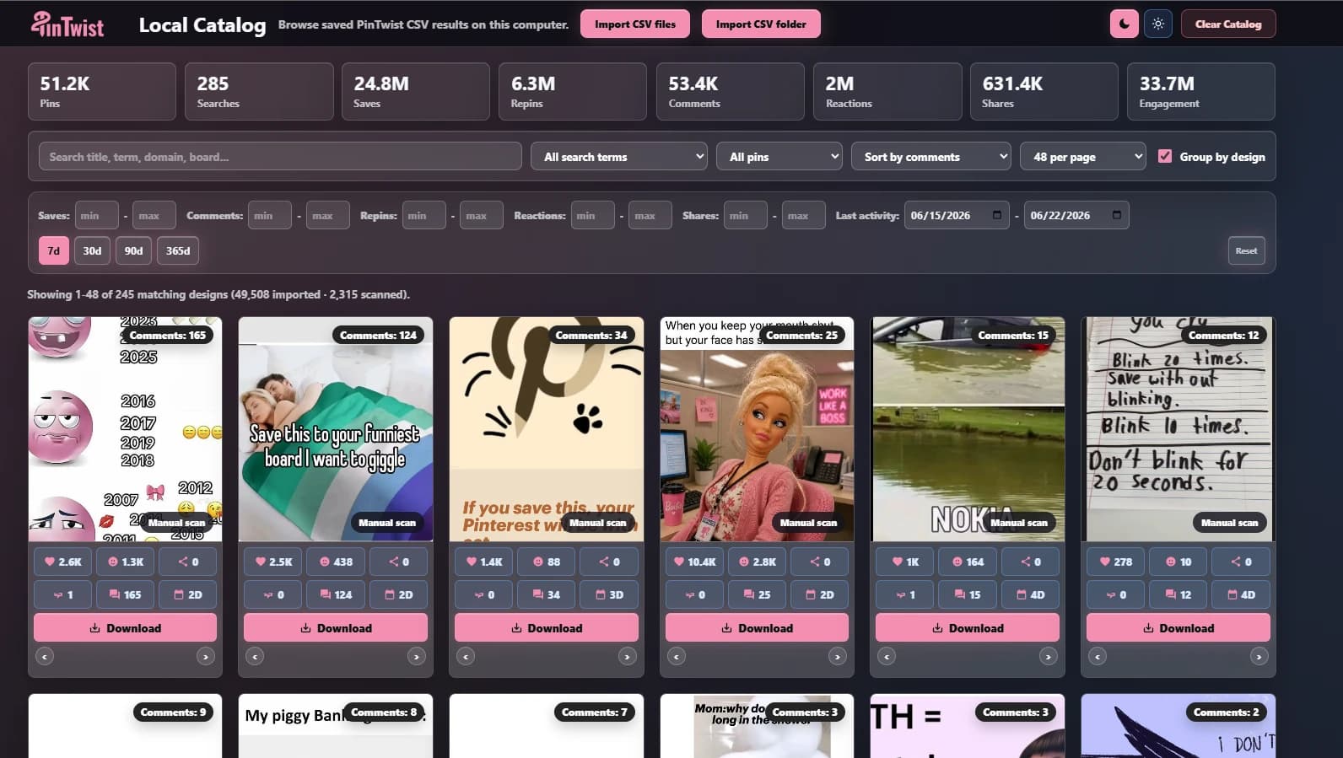This screenshot has height=758, width=1343.
Task: Reset all filters with the Reset button
Action: pos(1246,250)
